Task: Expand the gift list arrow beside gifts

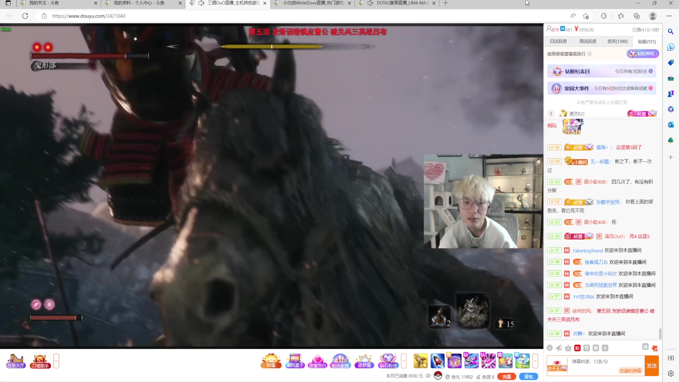Action: tap(535, 361)
